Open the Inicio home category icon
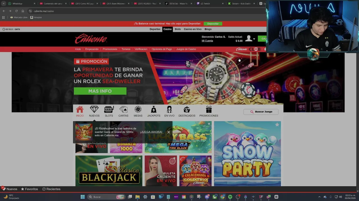The image size is (359, 201). tap(80, 111)
